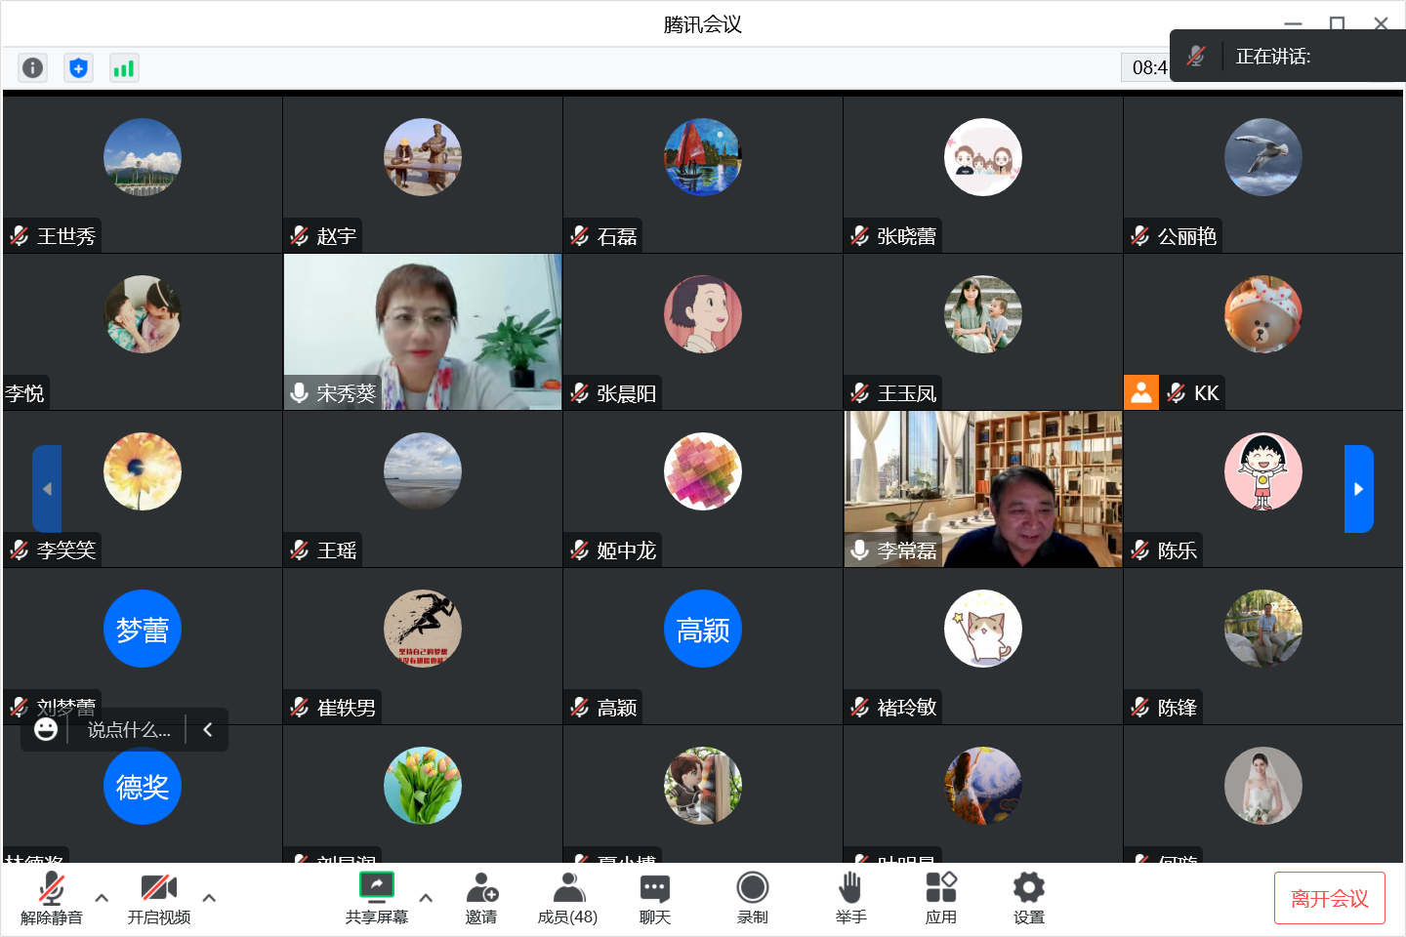Expand video options arrow beside camera
The image size is (1406, 937).
pos(209,898)
